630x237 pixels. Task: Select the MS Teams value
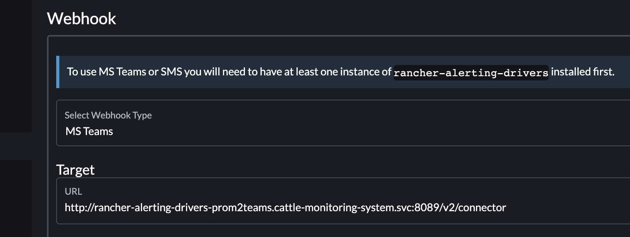pos(89,131)
